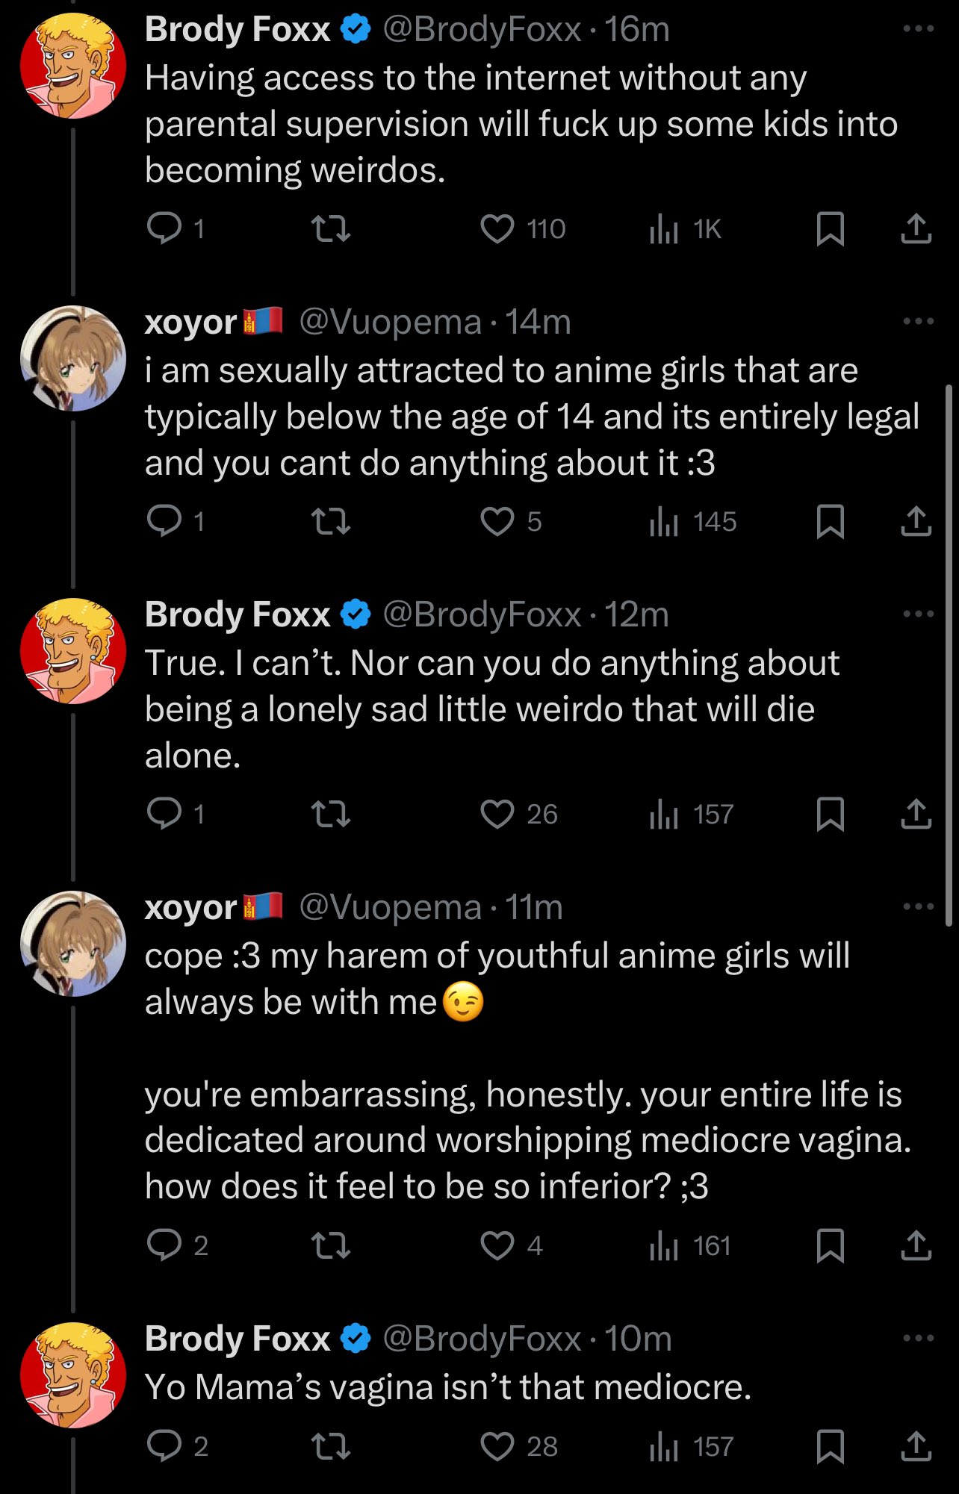Retweet Brody Foxx's 12m reply
The width and height of the screenshot is (959, 1494).
click(330, 814)
